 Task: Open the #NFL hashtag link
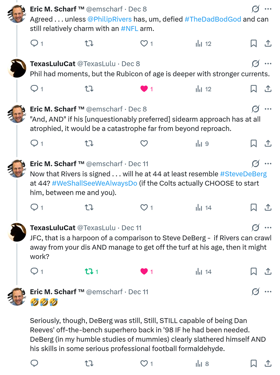point(129,29)
